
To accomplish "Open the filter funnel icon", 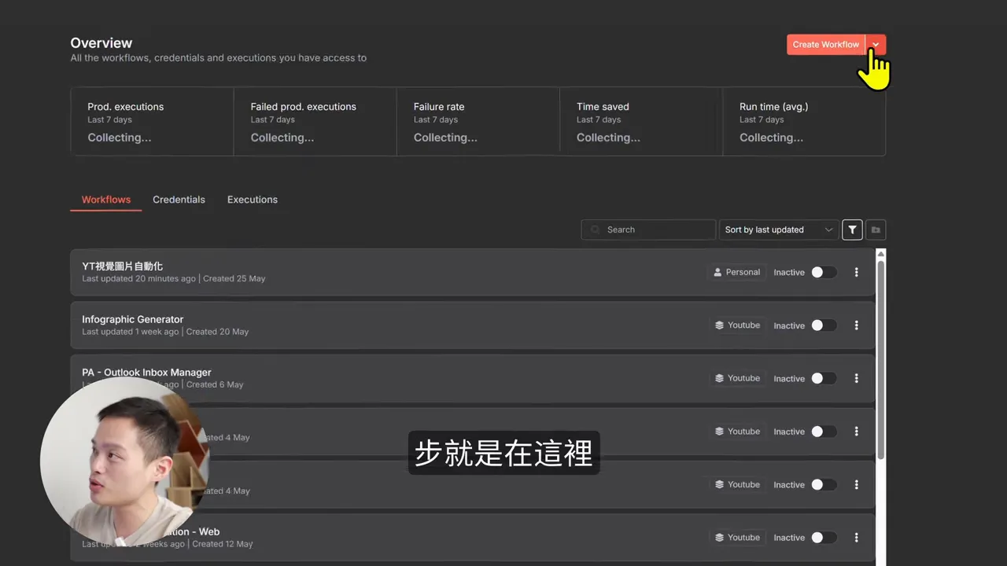I will click(852, 230).
